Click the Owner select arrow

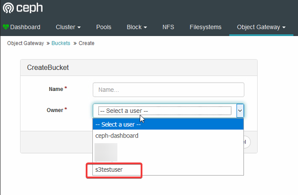pyautogui.click(x=240, y=111)
